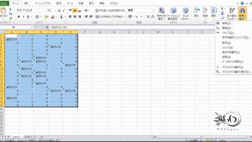Click the Decrease Indent icon
252x142 pixels.
coord(86,17)
